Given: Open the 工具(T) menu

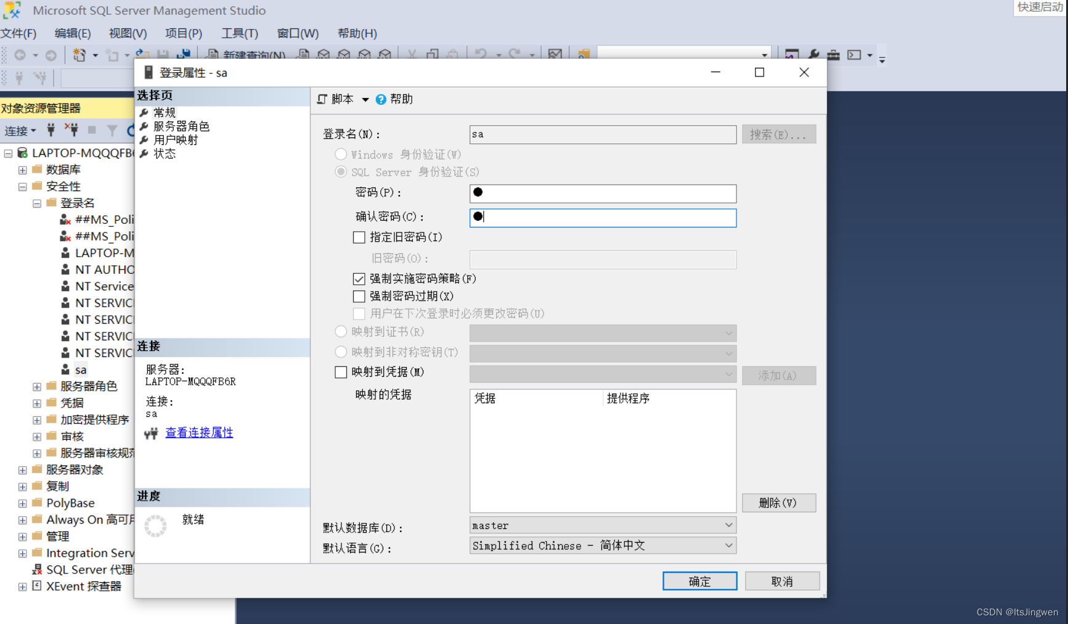Looking at the screenshot, I should [240, 33].
